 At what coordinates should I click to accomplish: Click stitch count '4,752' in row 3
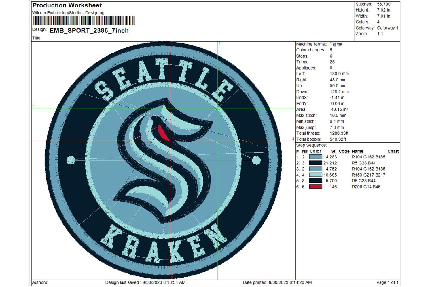tap(331, 169)
